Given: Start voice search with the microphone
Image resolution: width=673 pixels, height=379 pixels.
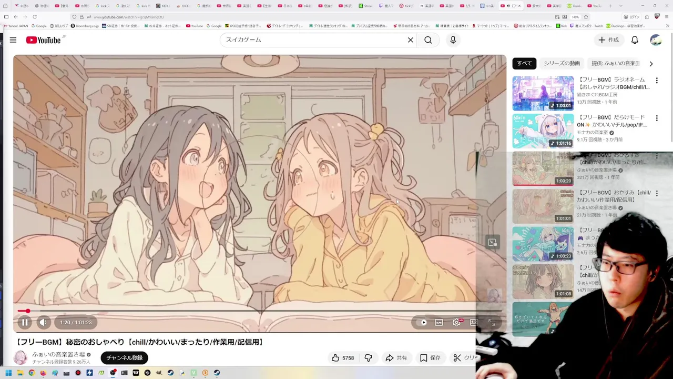Looking at the screenshot, I should [x=453, y=40].
